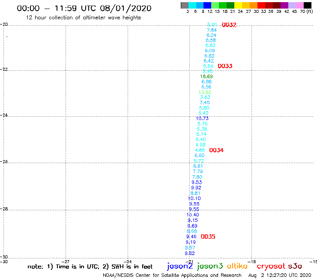The height and width of the screenshot is (279, 317).
Task: Click the jason3 satellite legend label
Action: [210, 266]
